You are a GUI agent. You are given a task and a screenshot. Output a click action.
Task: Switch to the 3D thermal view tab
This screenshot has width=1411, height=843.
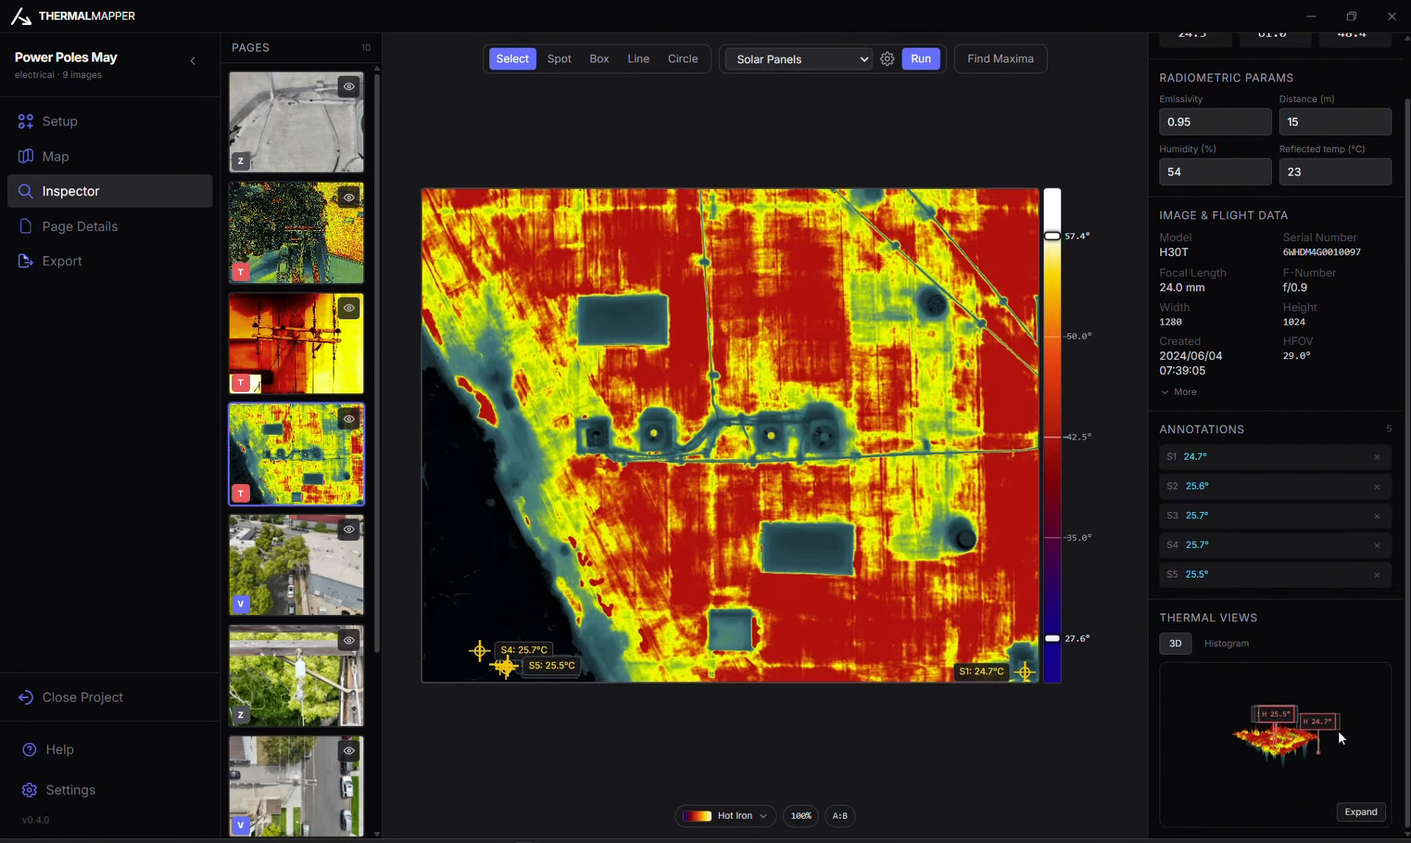click(x=1175, y=643)
